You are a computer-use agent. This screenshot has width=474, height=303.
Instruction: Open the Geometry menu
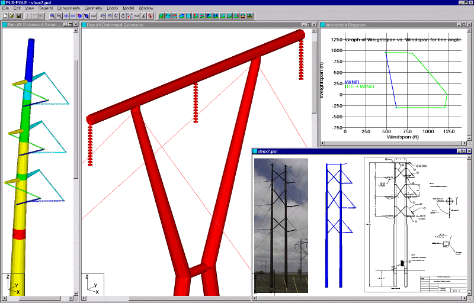click(x=93, y=8)
